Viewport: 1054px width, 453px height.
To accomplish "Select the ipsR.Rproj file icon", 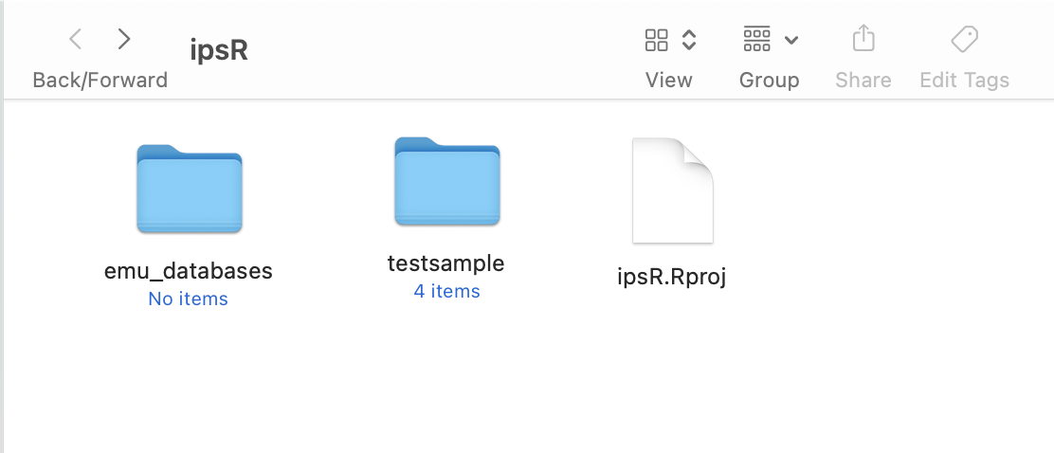I will [x=672, y=190].
